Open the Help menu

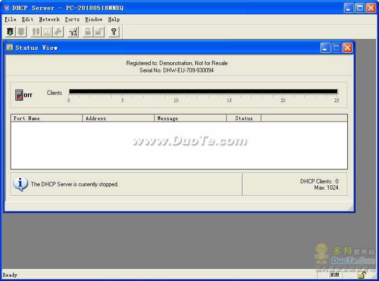click(114, 19)
